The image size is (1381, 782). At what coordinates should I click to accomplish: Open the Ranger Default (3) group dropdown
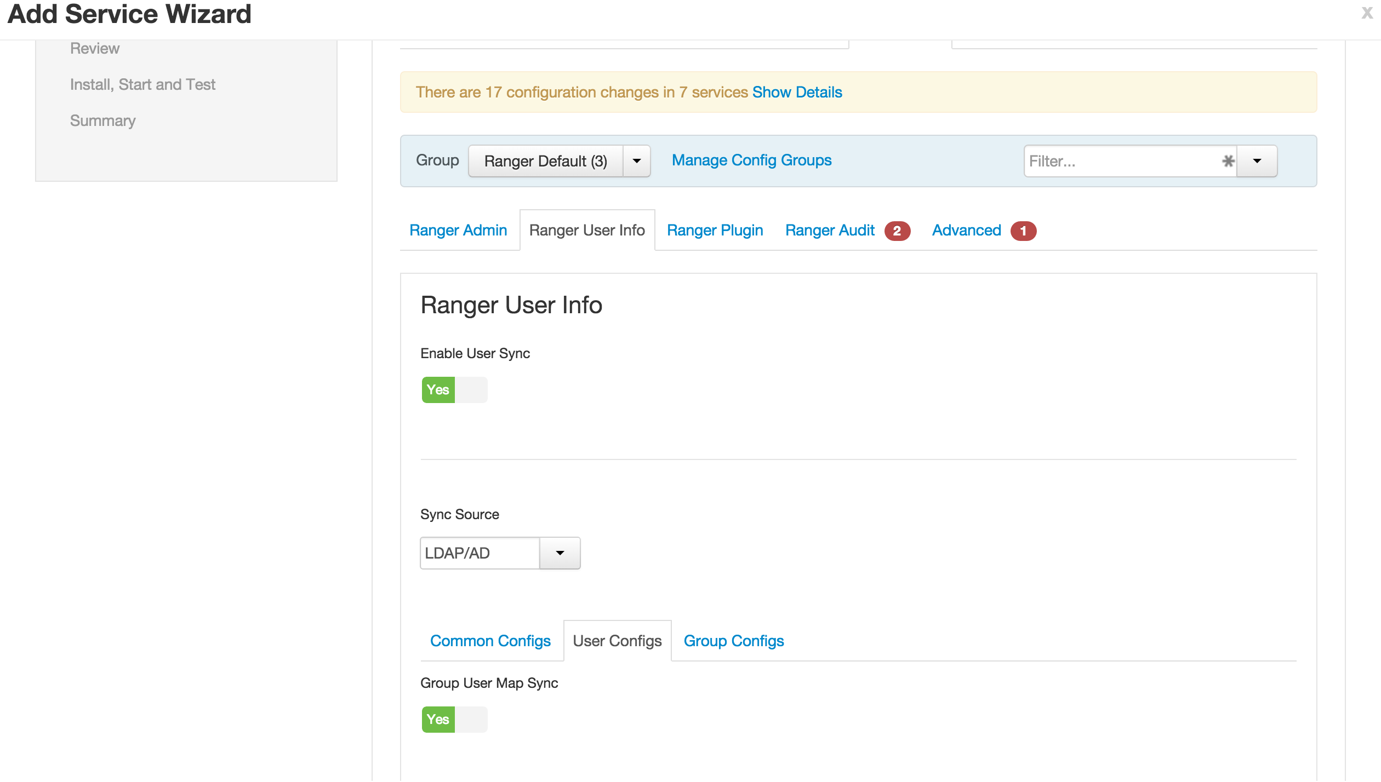[x=546, y=161]
